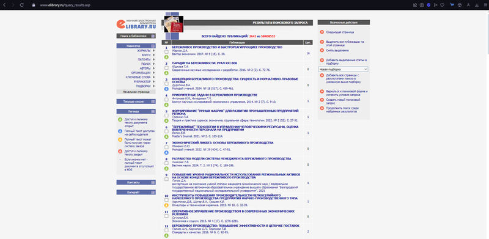Open article Парадигма бережливости: Урал XXI век

point(191,64)
